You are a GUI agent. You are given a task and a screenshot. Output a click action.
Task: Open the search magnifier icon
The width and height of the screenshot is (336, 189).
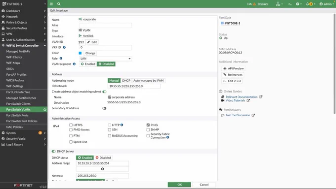(59, 4)
